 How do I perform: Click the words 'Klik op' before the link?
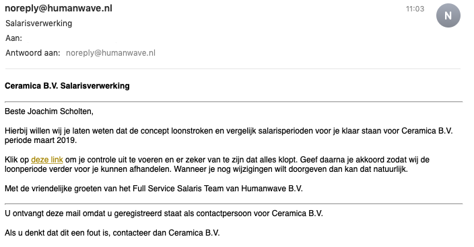tap(17, 160)
